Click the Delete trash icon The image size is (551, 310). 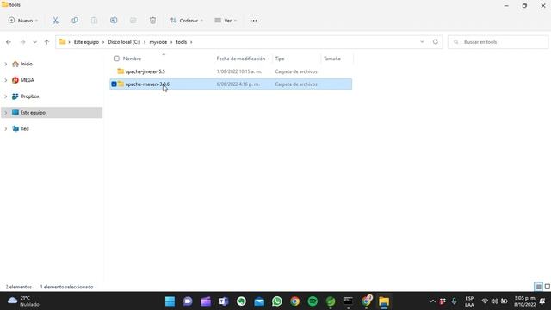152,21
